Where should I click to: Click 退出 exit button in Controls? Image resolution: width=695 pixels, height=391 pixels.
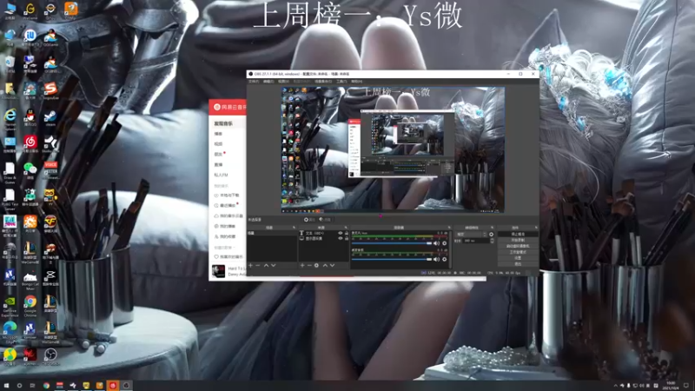click(518, 263)
